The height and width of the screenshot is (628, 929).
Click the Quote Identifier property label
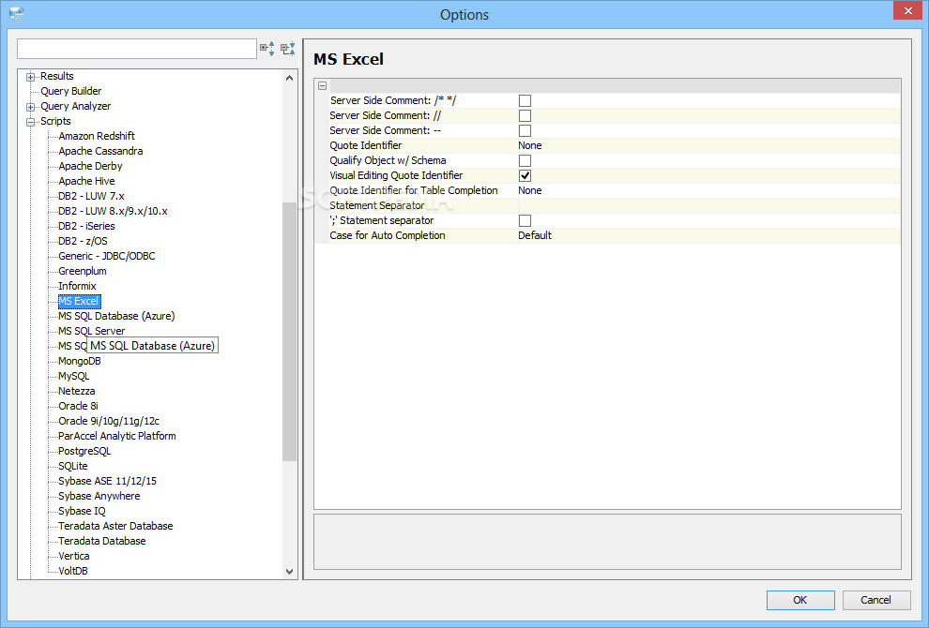point(366,145)
